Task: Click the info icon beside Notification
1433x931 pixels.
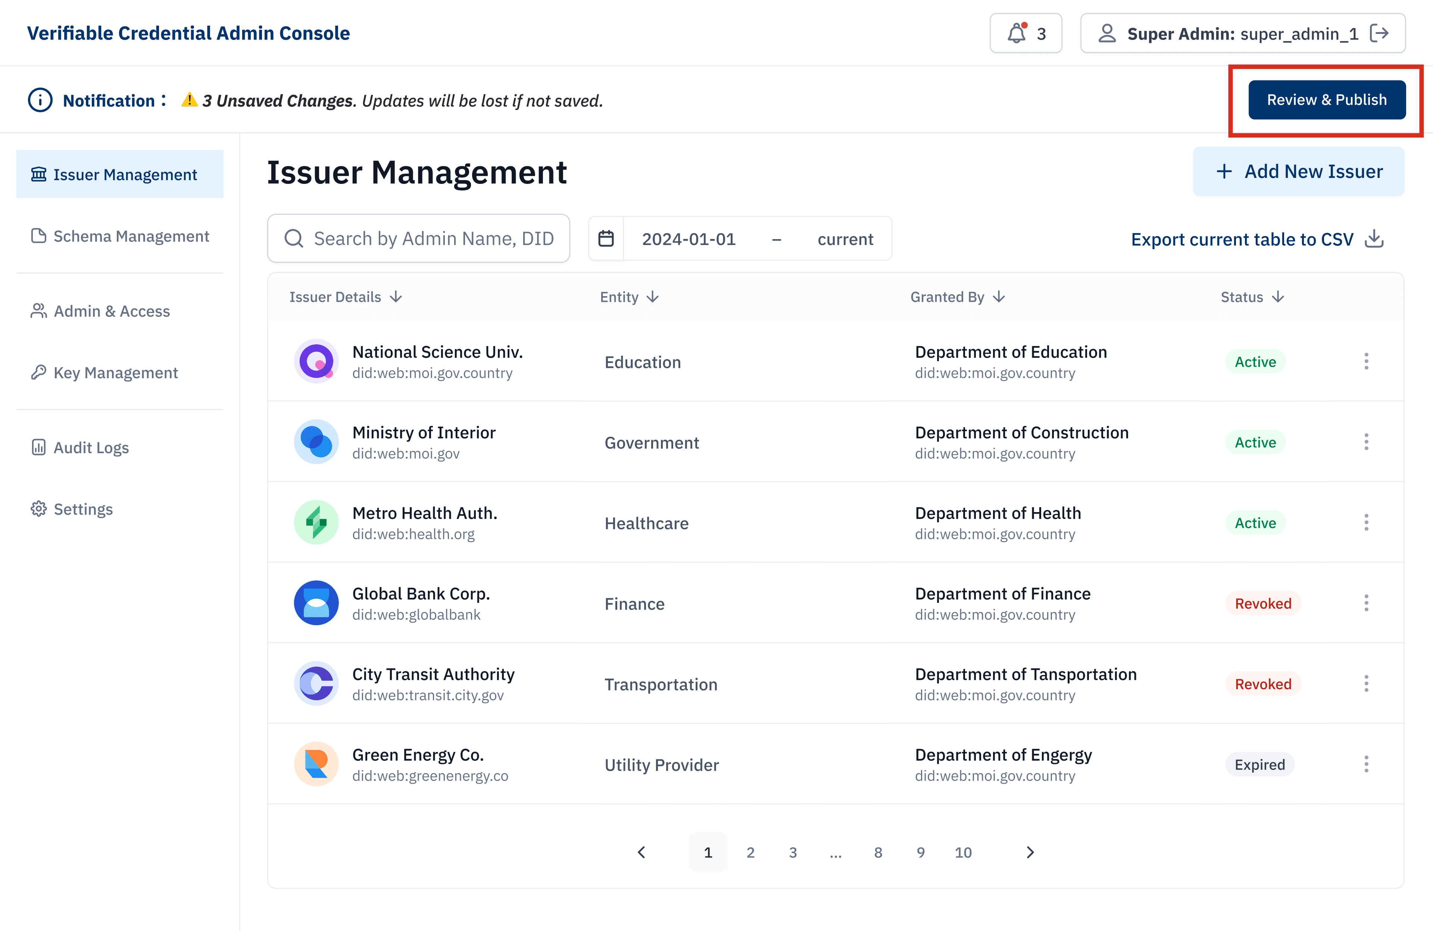Action: tap(40, 100)
